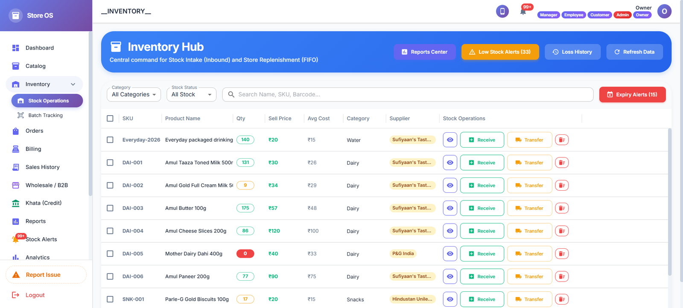The height and width of the screenshot is (308, 683).
Task: Click Receive button for Amul Paneer 200g
Action: coord(482,276)
